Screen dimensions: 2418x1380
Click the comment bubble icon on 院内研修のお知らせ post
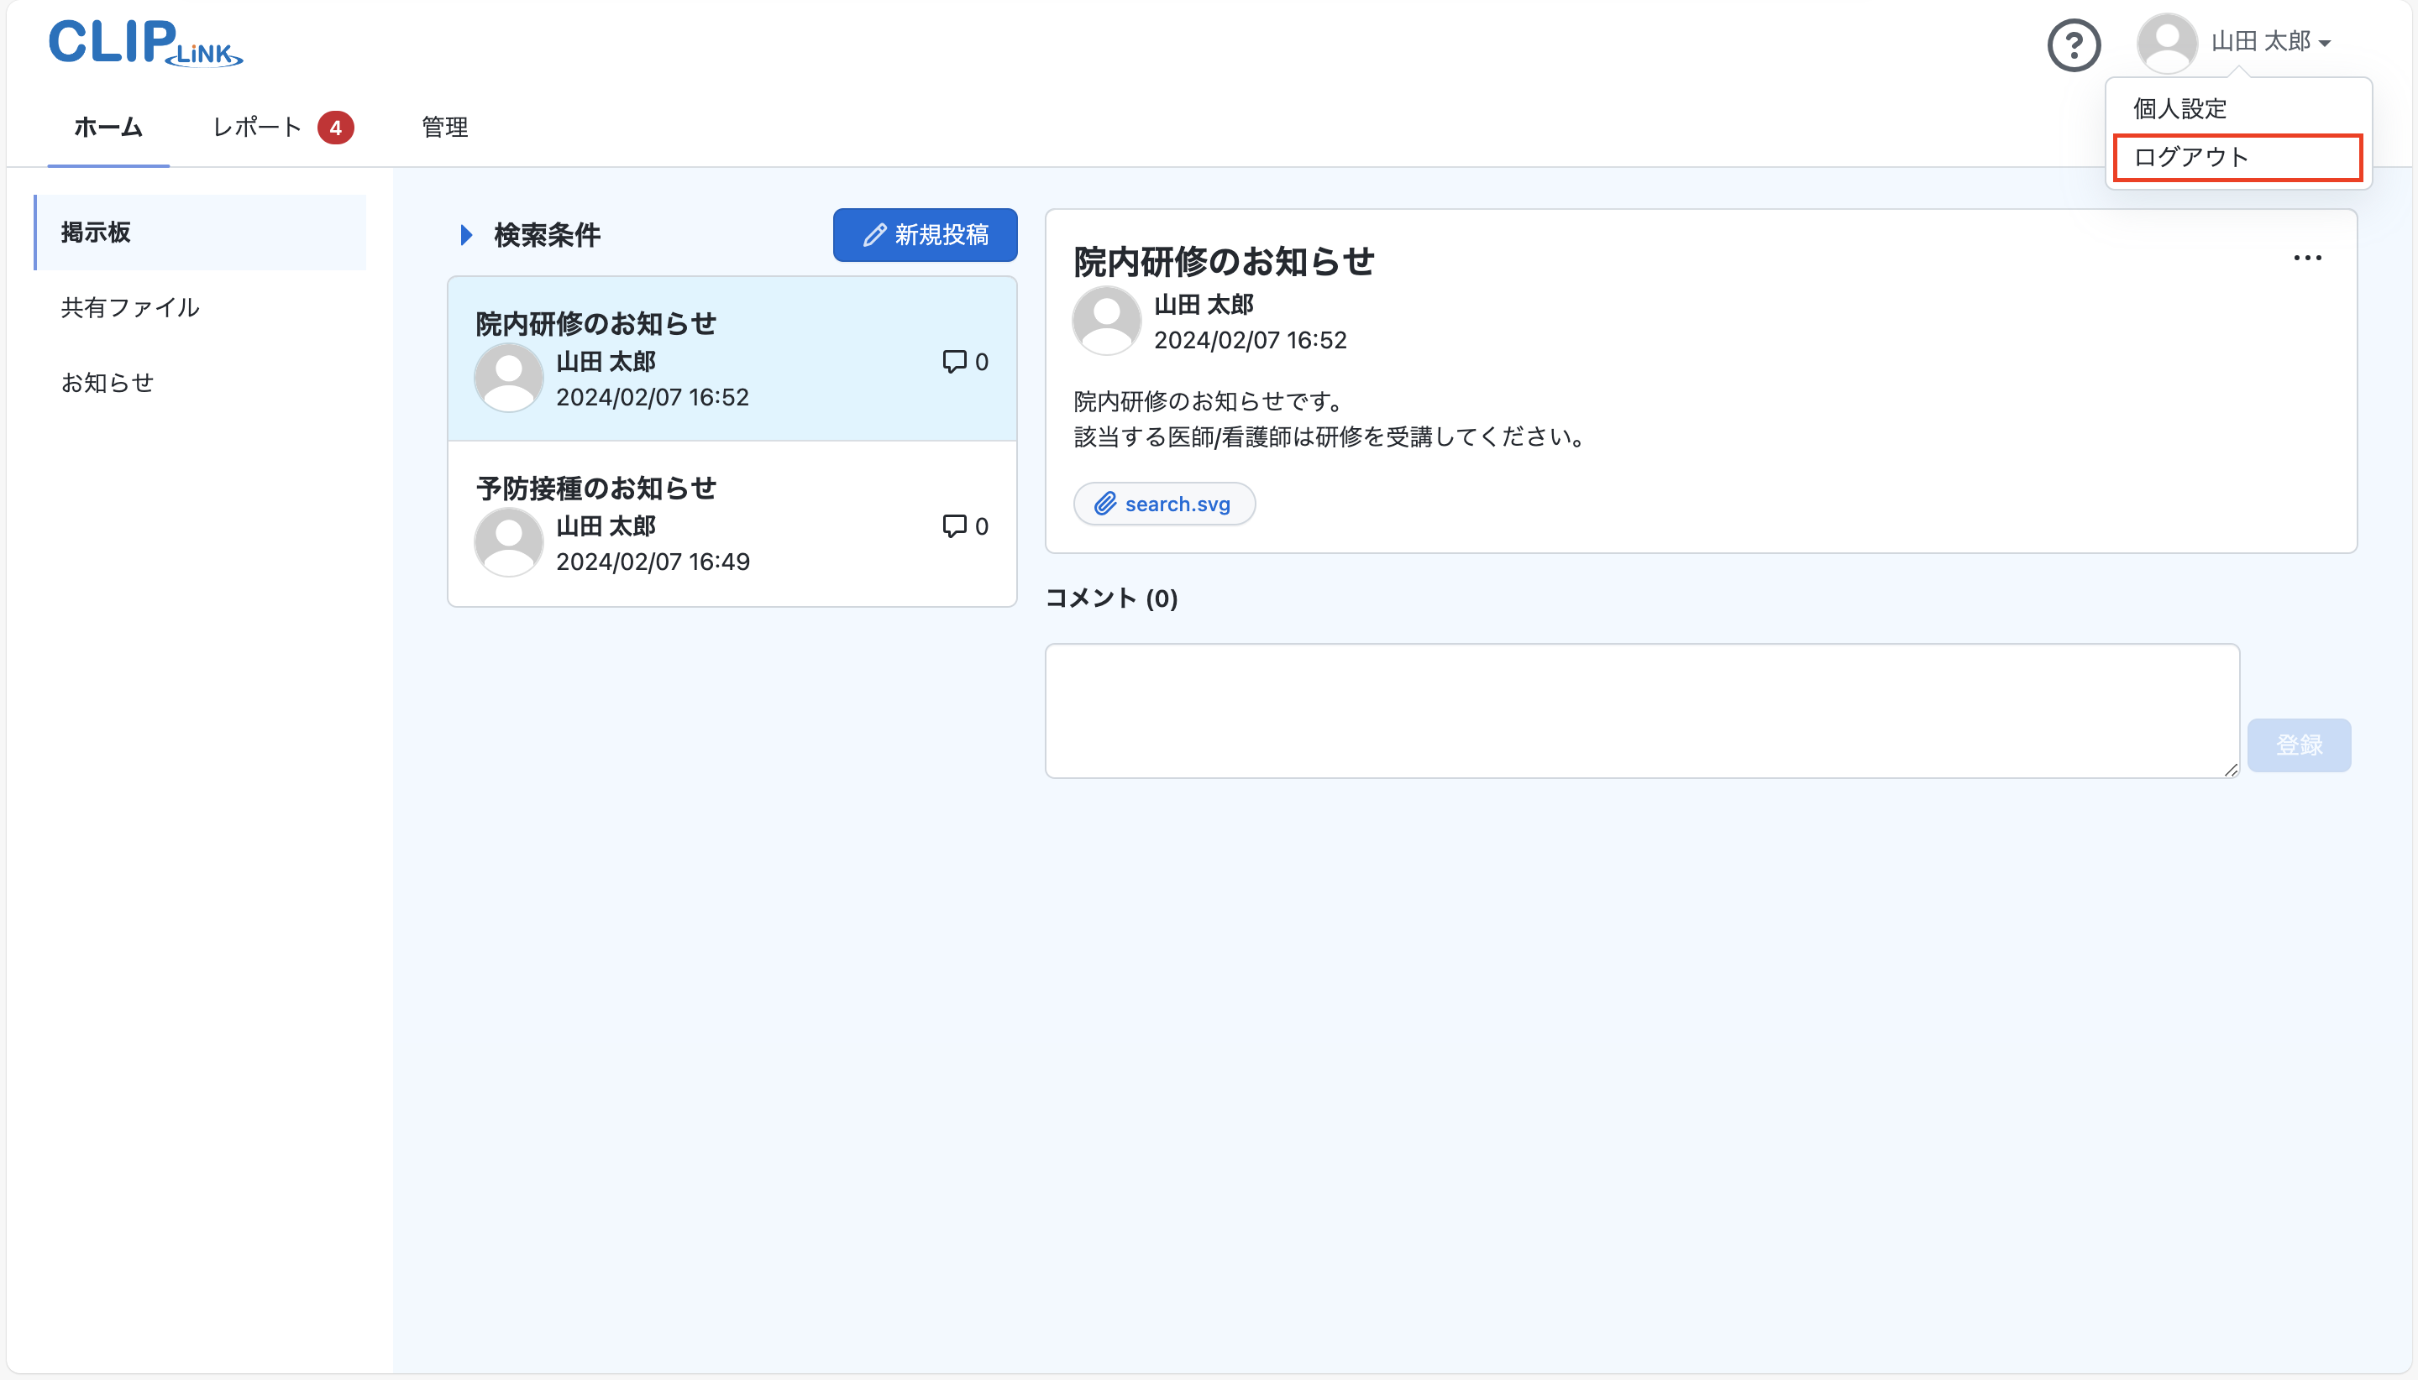pyautogui.click(x=956, y=361)
